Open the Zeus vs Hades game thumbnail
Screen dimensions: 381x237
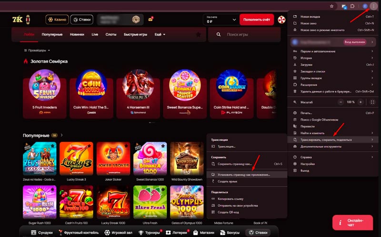39,158
